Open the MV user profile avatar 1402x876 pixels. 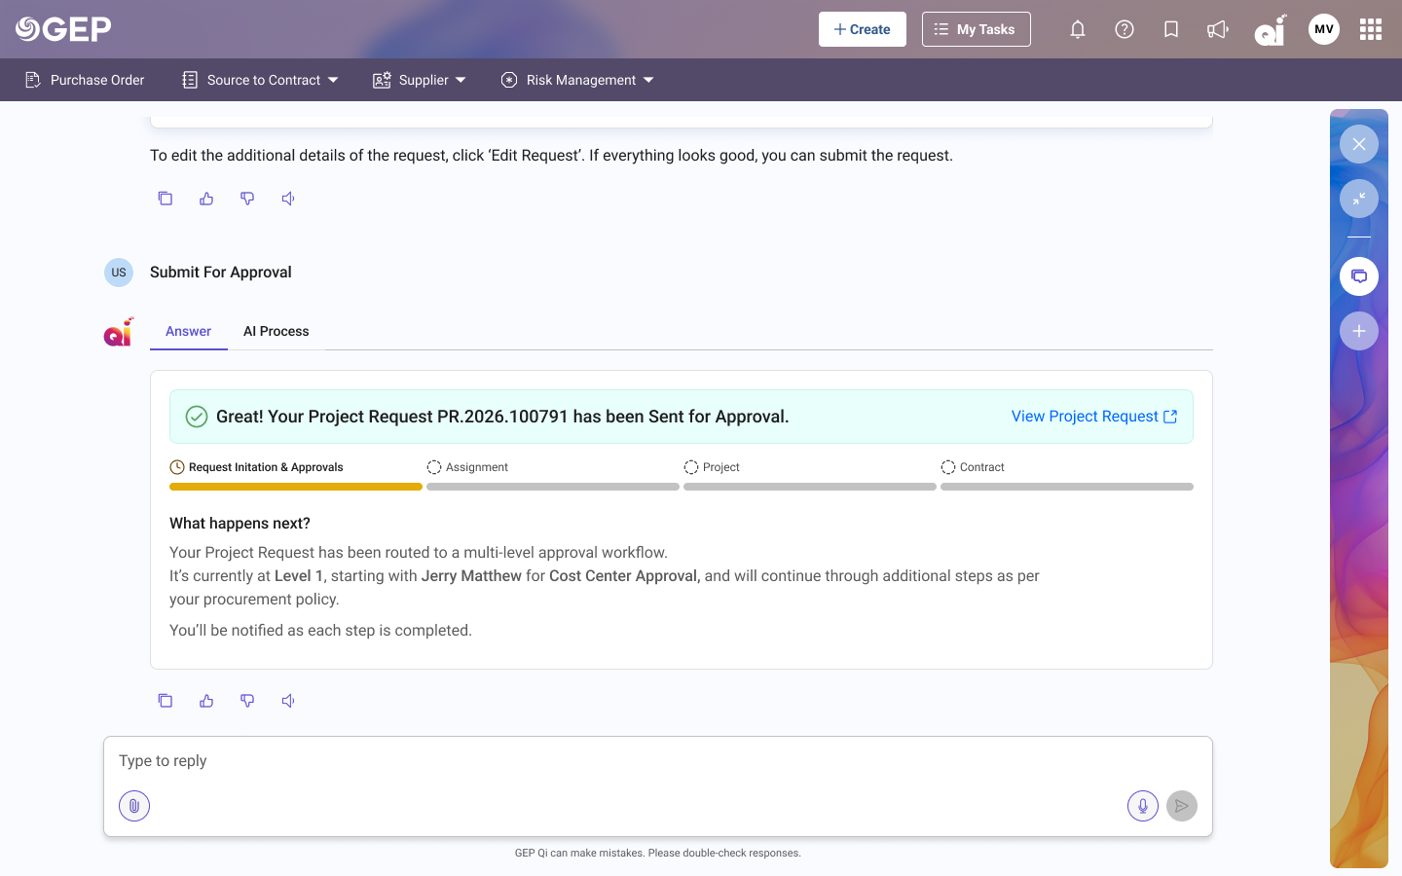click(x=1324, y=29)
